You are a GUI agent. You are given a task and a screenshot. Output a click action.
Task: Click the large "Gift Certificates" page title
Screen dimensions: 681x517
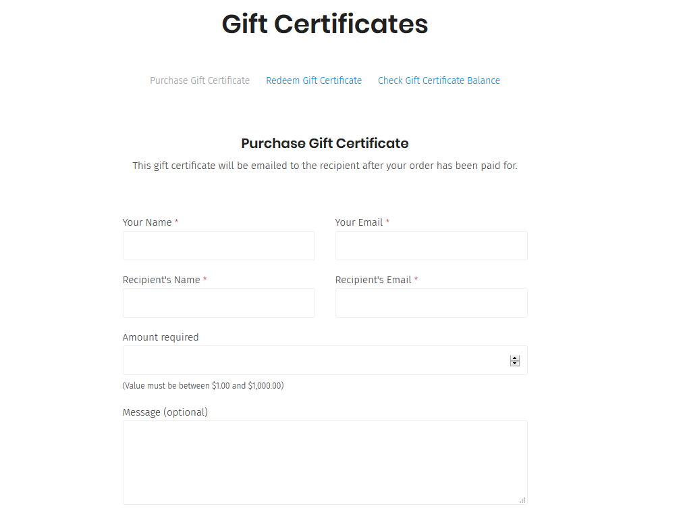point(325,24)
